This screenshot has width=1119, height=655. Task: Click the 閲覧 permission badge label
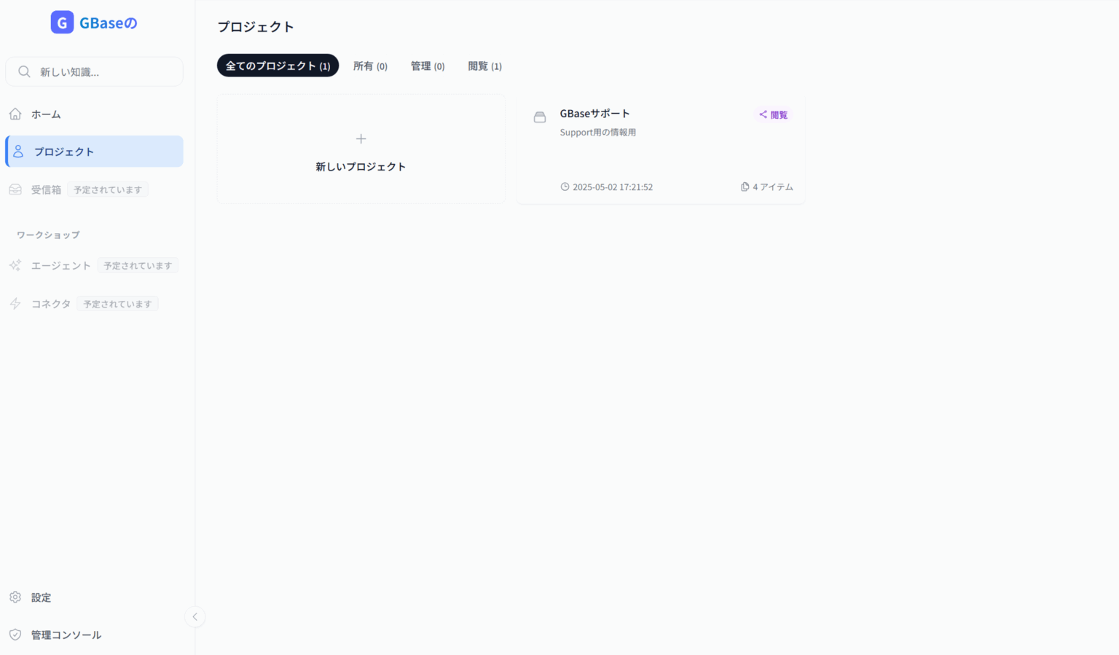point(779,114)
